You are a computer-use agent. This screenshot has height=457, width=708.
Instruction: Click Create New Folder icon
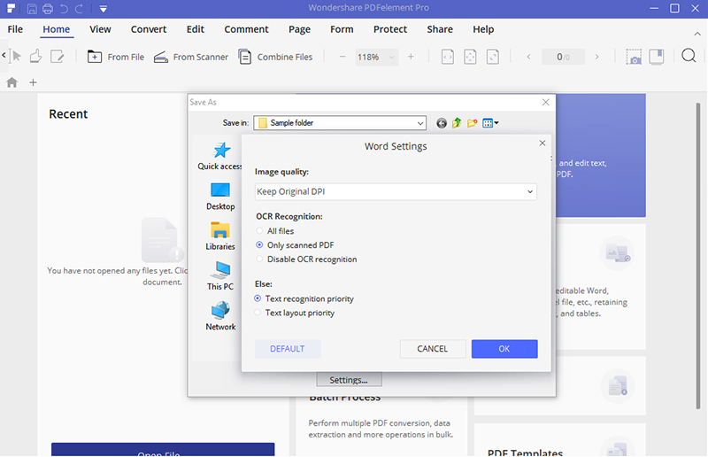point(473,123)
